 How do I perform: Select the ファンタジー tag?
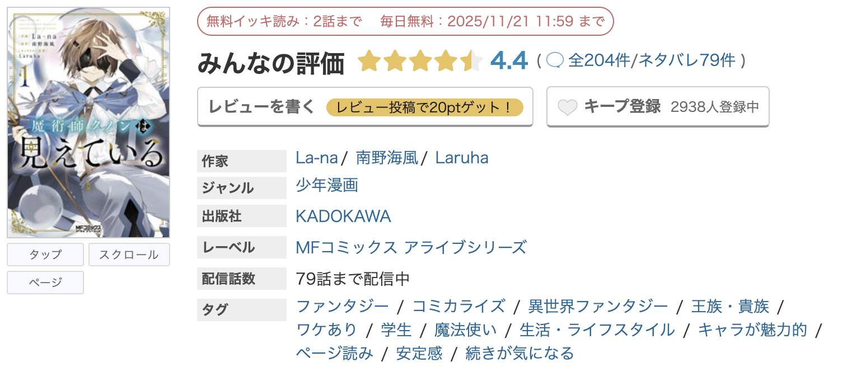pyautogui.click(x=344, y=306)
